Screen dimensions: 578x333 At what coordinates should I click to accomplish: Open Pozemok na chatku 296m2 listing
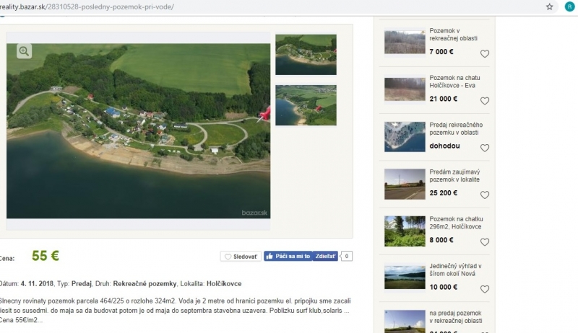(x=454, y=223)
